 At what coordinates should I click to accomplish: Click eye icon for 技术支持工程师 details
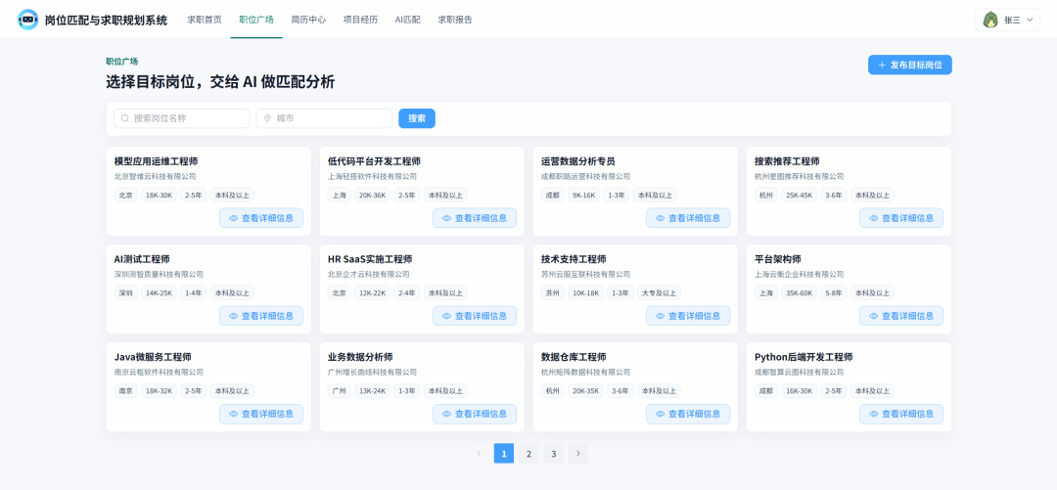coord(661,316)
